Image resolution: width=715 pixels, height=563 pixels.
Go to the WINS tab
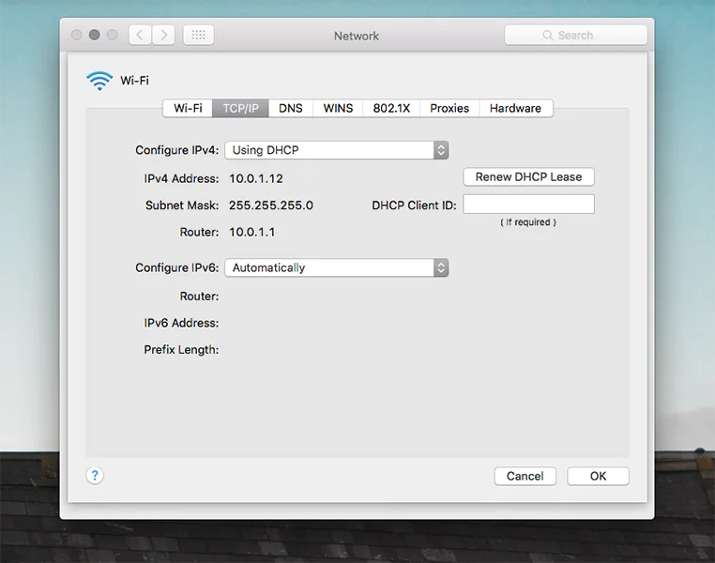click(x=338, y=108)
